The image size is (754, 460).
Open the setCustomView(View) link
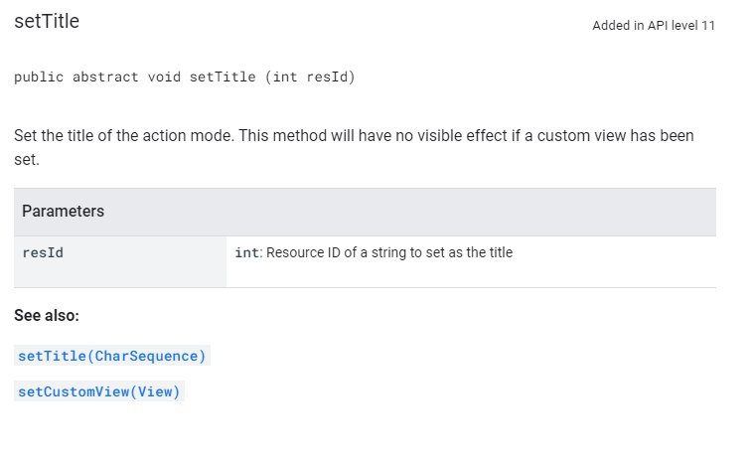click(99, 391)
